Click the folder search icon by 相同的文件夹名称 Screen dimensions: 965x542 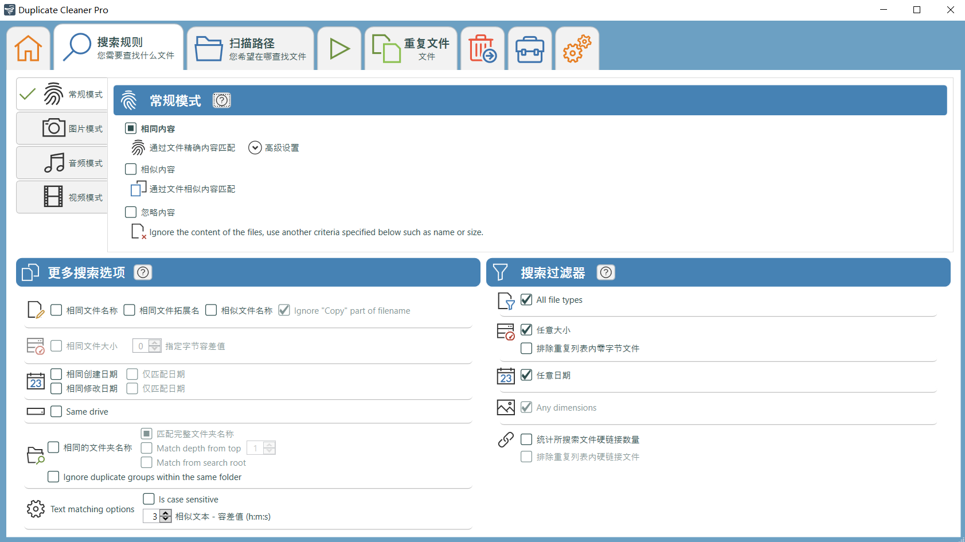[x=36, y=455]
